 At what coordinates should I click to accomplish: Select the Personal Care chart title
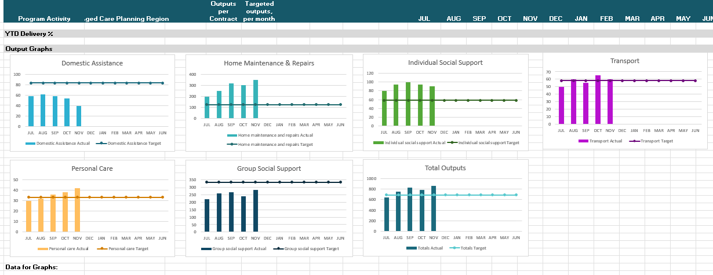pyautogui.click(x=92, y=168)
